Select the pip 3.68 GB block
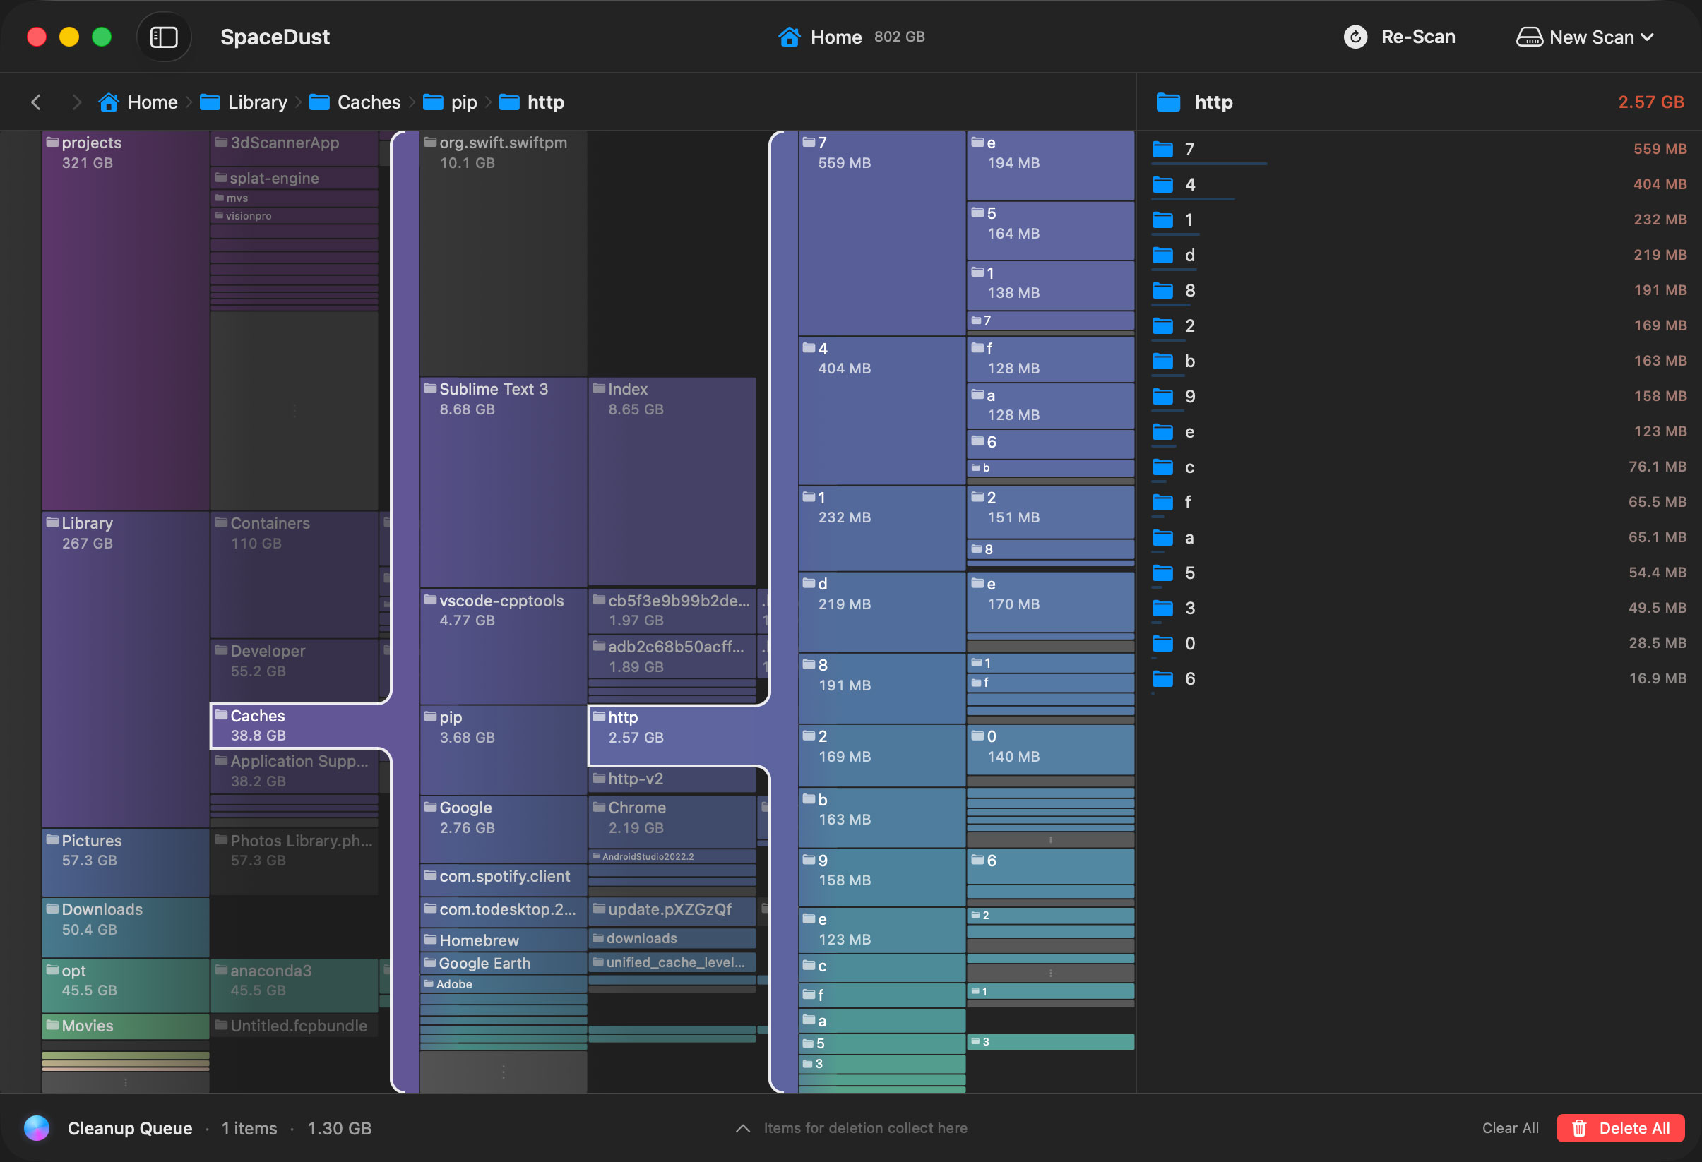The image size is (1702, 1162). [503, 750]
